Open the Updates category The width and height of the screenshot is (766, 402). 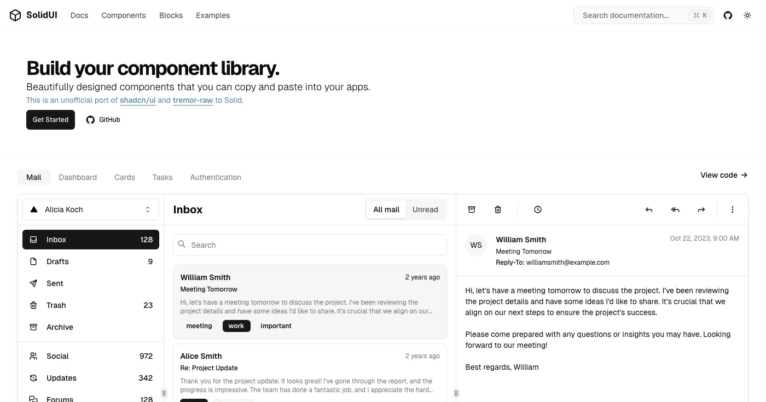[91, 378]
